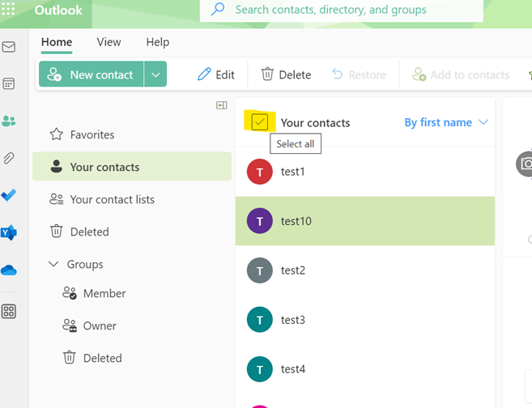The width and height of the screenshot is (532, 408).
Task: Open Your contact lists
Action: tap(132, 199)
